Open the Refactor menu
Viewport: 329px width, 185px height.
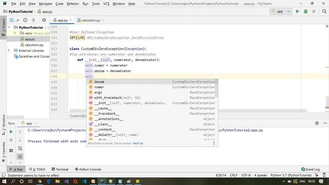73,4
